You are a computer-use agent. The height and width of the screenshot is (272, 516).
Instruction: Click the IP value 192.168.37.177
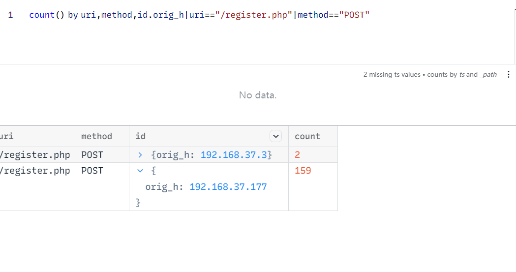point(228,187)
